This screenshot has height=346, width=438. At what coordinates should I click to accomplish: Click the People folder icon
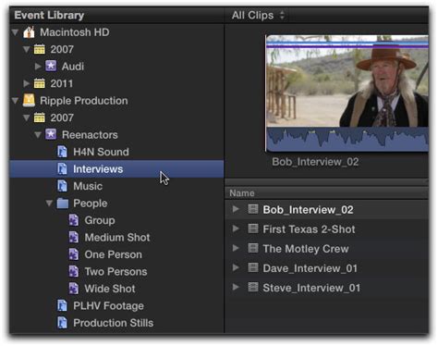63,204
